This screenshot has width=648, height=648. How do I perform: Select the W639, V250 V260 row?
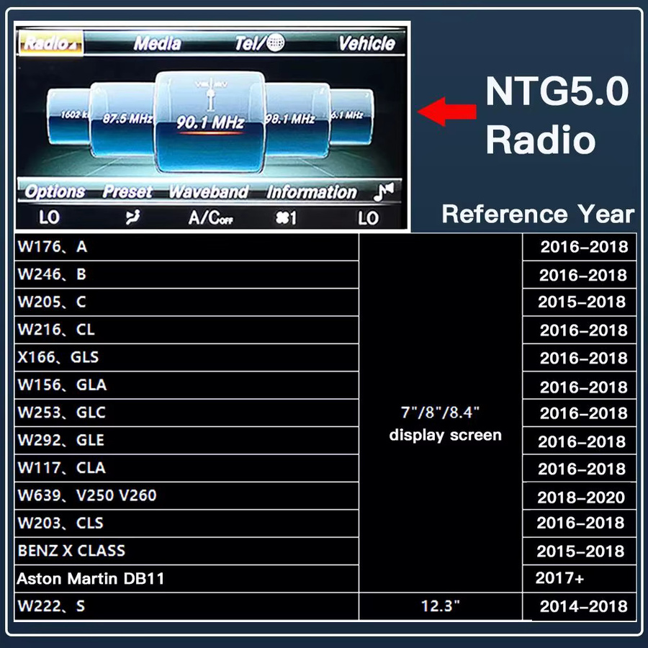pyautogui.click(x=186, y=496)
